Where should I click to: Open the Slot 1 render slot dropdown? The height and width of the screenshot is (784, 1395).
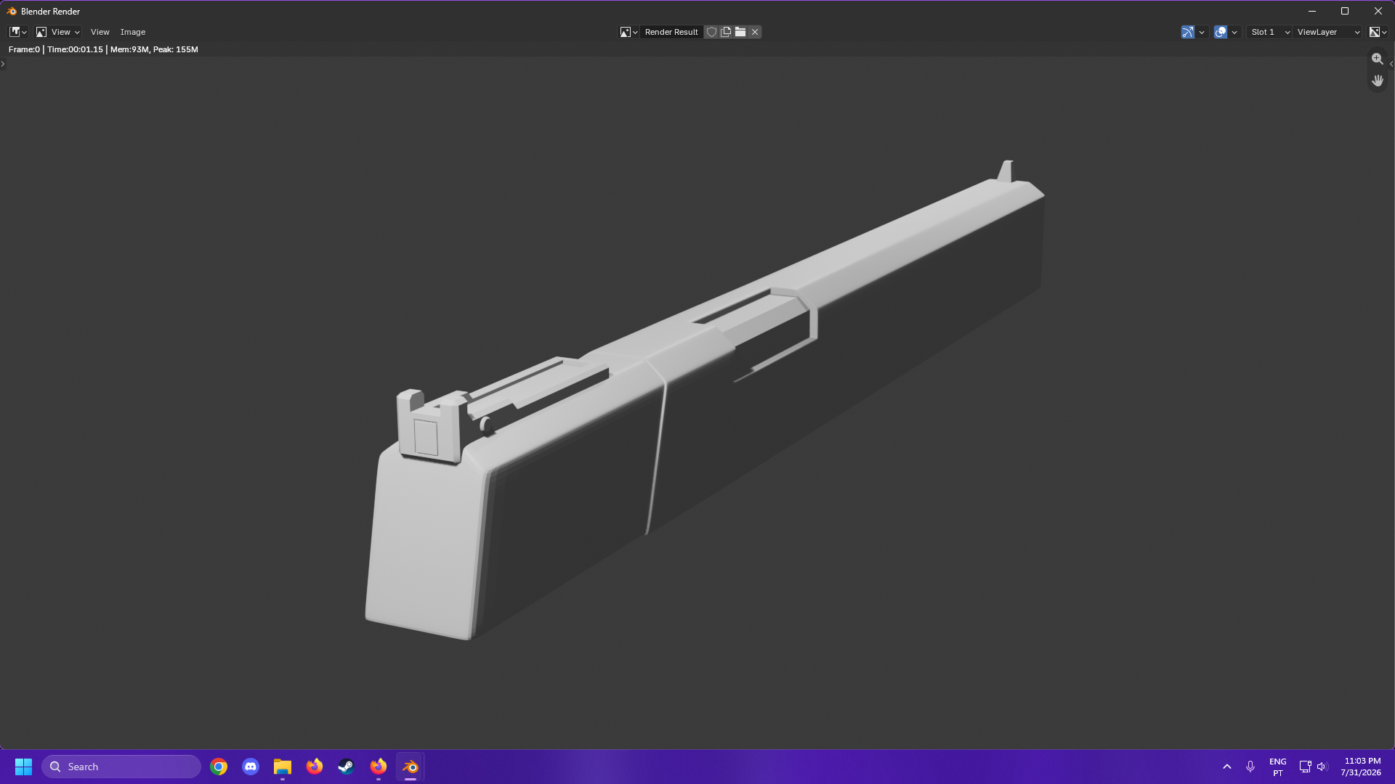pyautogui.click(x=1269, y=32)
